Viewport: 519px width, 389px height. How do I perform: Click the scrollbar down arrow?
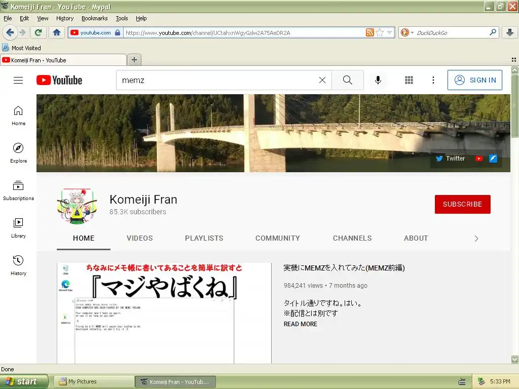pyautogui.click(x=514, y=359)
